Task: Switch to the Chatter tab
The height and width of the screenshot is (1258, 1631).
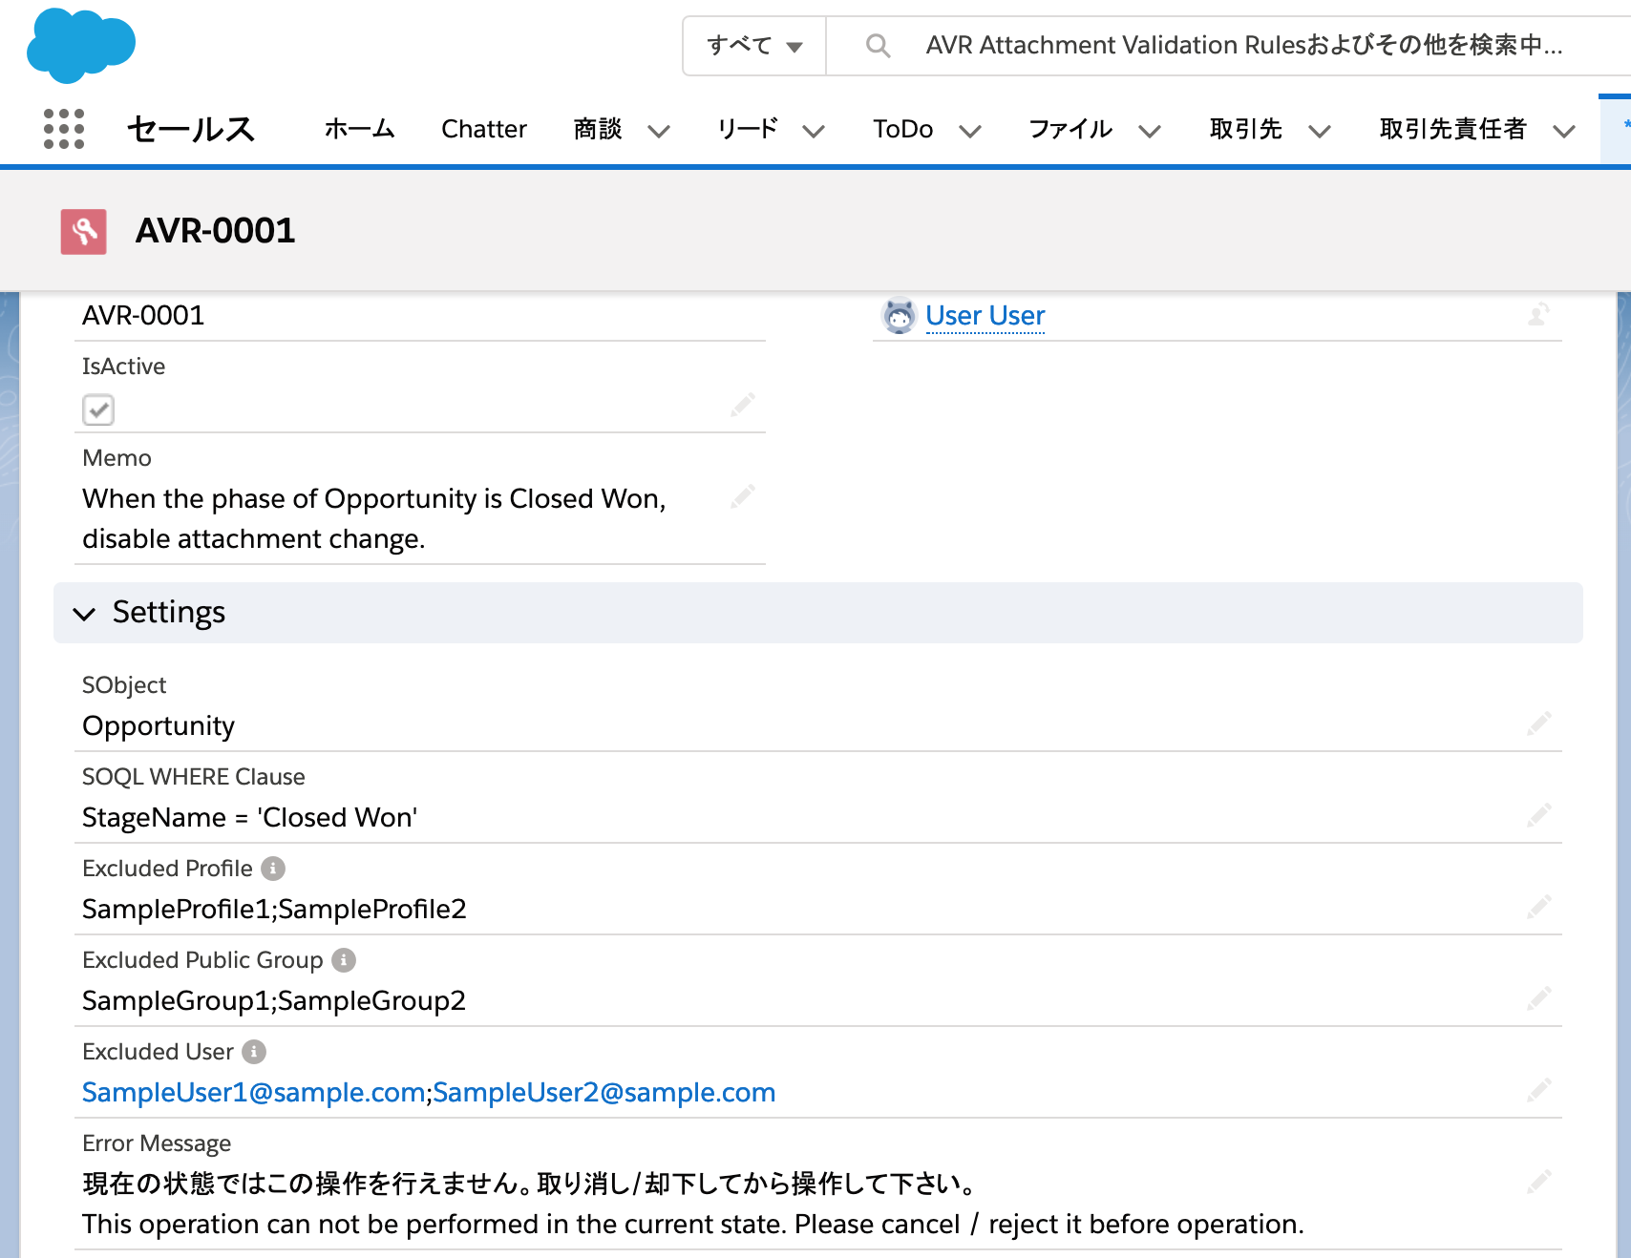Action: click(483, 129)
